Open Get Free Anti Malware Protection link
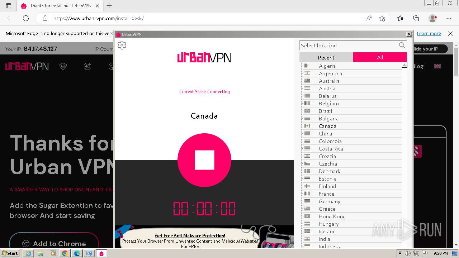The height and width of the screenshot is (258, 459). click(190, 236)
